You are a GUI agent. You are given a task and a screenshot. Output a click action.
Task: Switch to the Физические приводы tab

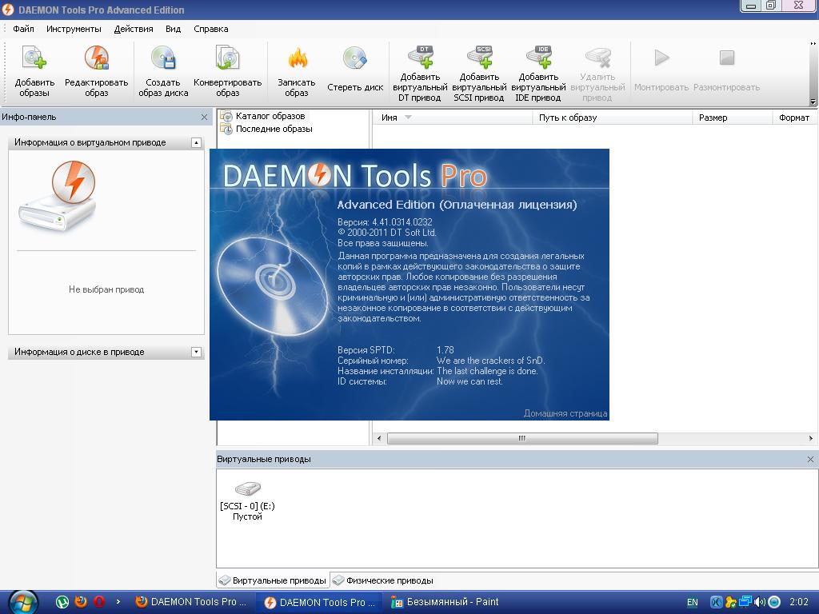click(x=383, y=580)
